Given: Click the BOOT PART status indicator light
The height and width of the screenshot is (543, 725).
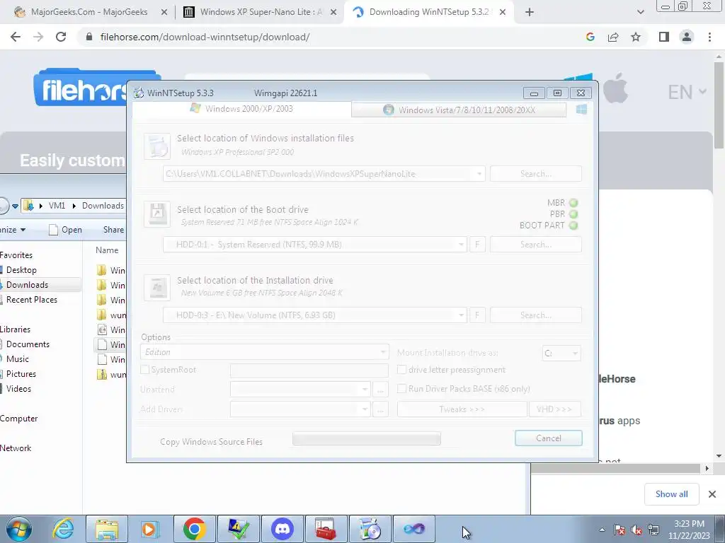Looking at the screenshot, I should [x=573, y=226].
